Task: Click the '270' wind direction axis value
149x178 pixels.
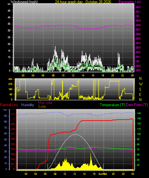Action: click(10, 84)
